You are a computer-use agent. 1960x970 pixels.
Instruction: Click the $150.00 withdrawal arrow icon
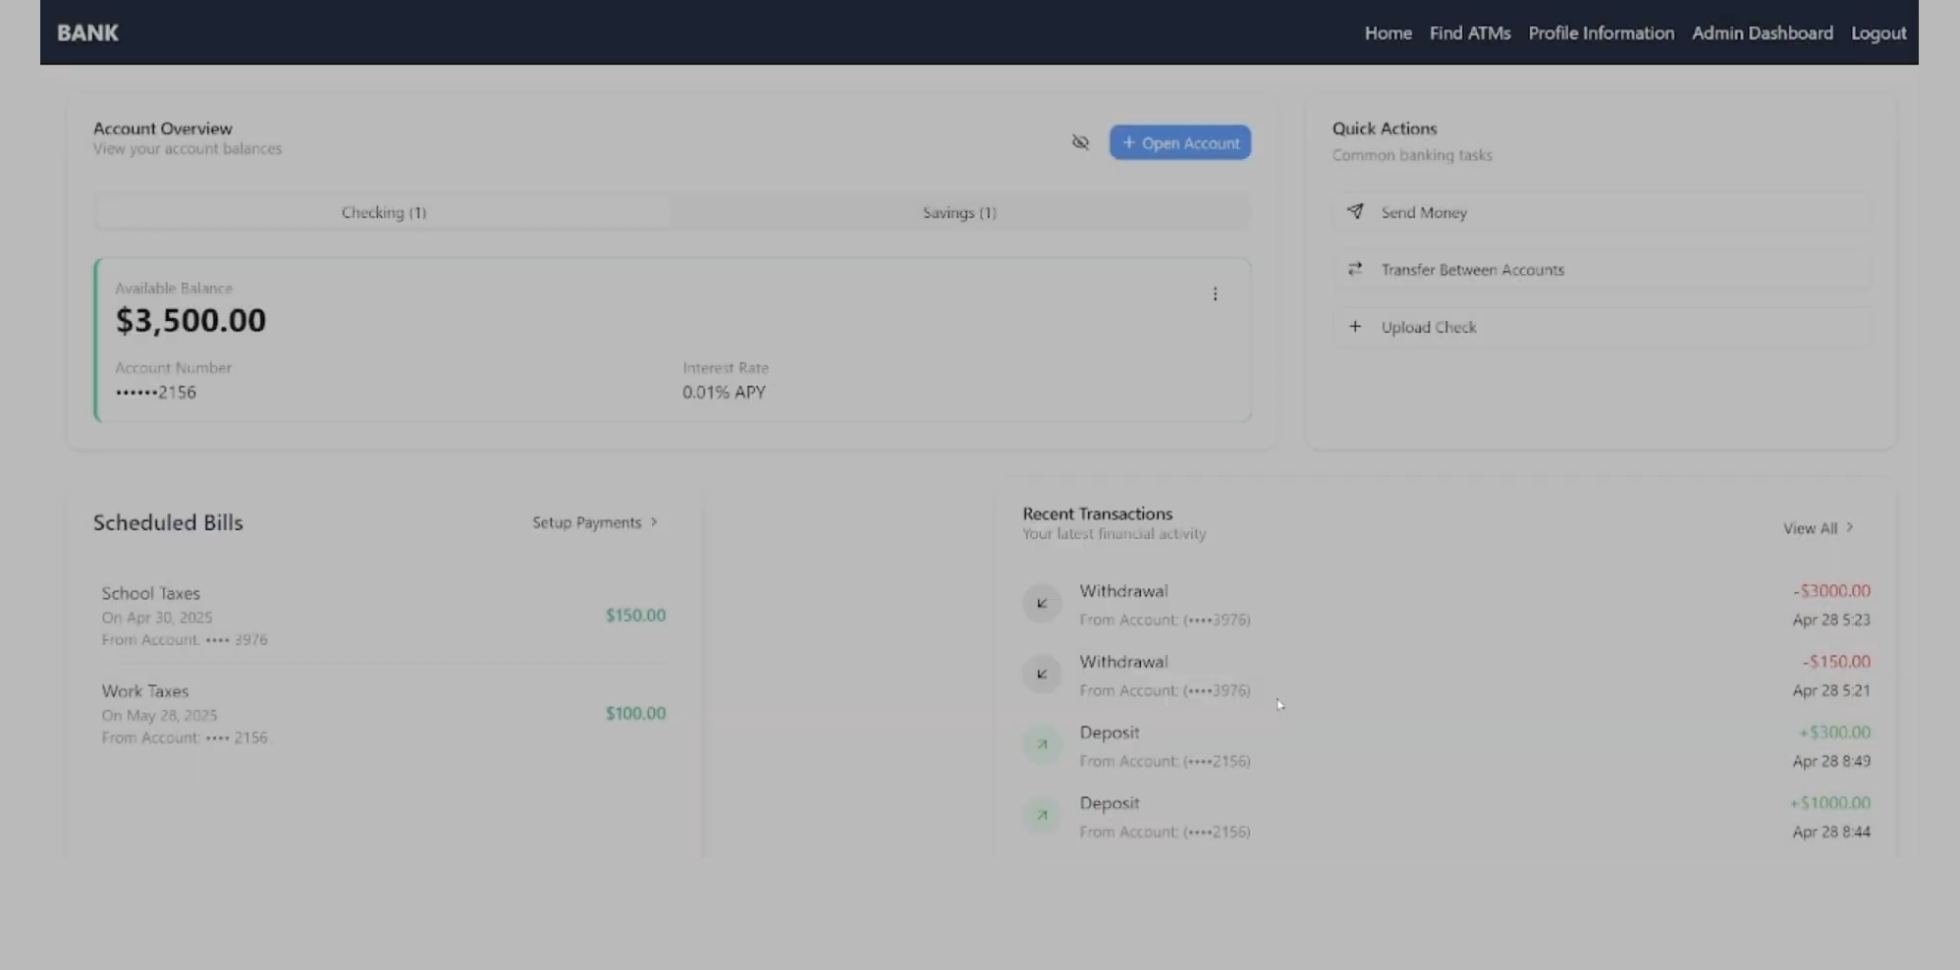point(1042,674)
